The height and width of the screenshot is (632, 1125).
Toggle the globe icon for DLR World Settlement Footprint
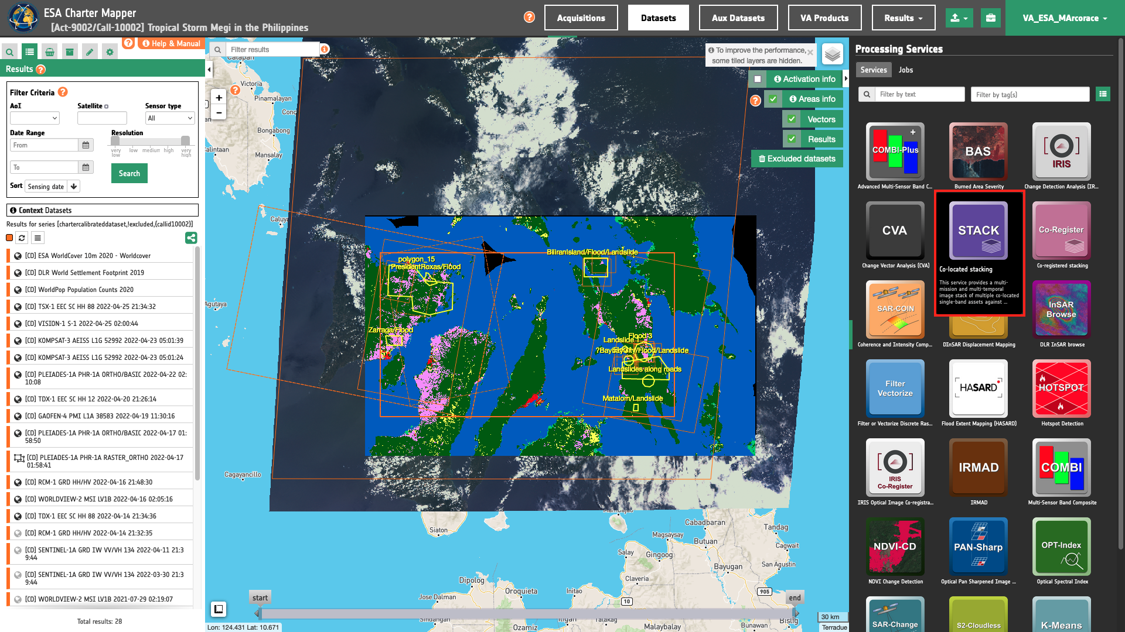click(18, 273)
